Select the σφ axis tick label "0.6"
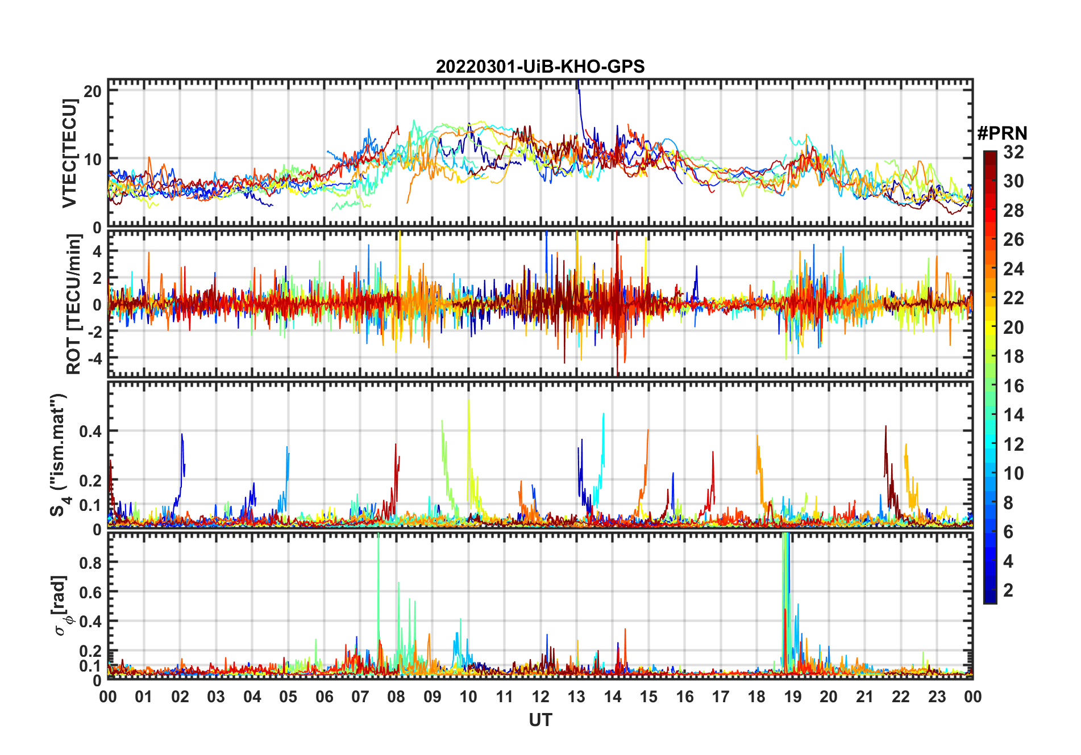Screen dimensions: 1081x755 [x=91, y=592]
